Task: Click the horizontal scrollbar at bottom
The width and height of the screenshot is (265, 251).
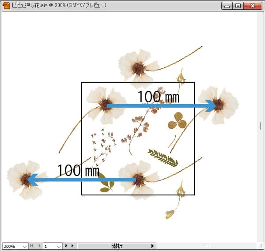Action: [x=205, y=246]
